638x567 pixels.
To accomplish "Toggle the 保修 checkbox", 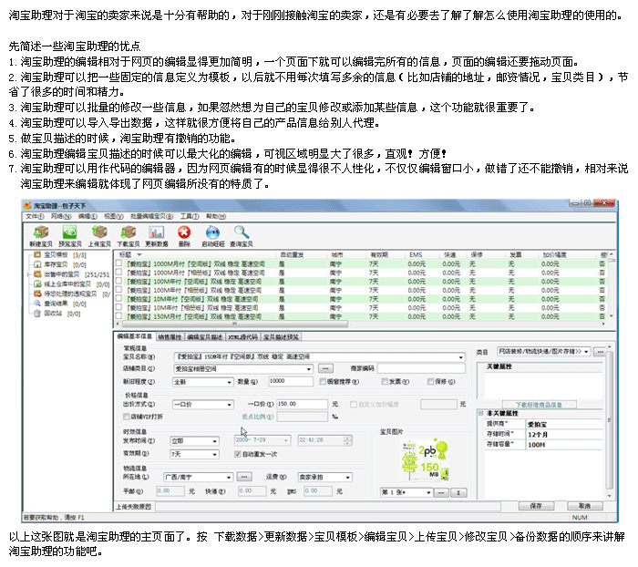I will tap(430, 381).
